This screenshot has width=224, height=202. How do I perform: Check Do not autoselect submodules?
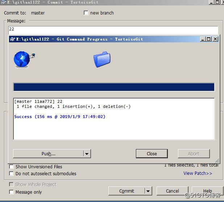[11, 173]
